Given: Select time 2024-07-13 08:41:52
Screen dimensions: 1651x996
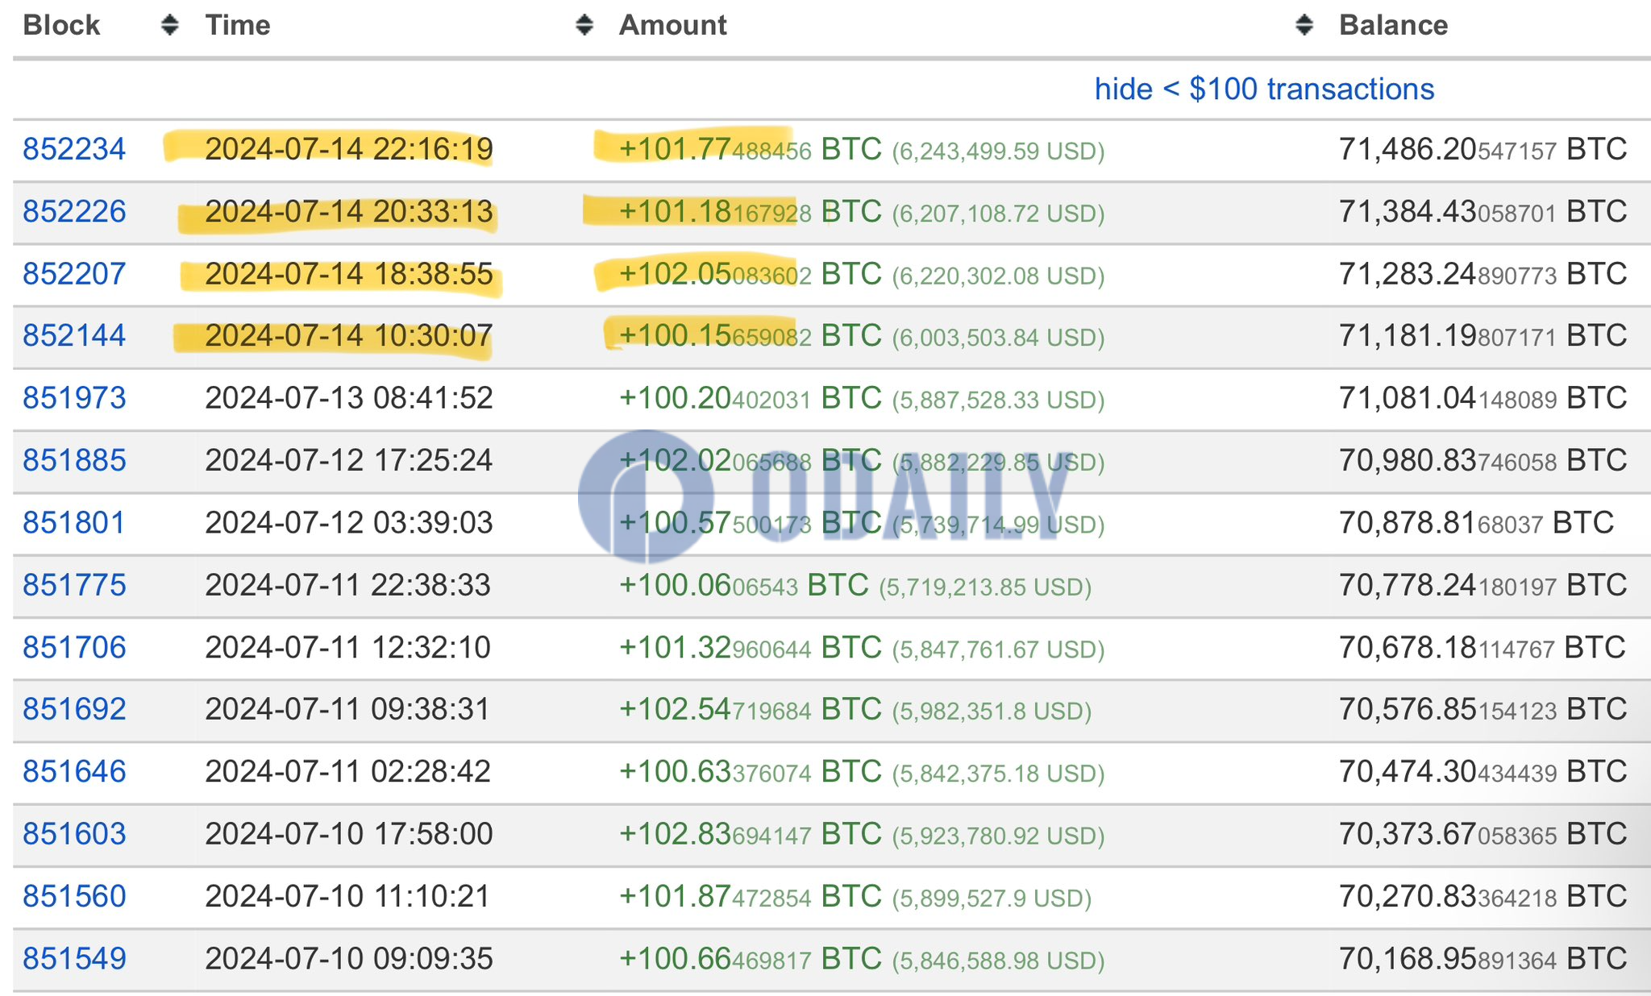Looking at the screenshot, I should point(348,398).
